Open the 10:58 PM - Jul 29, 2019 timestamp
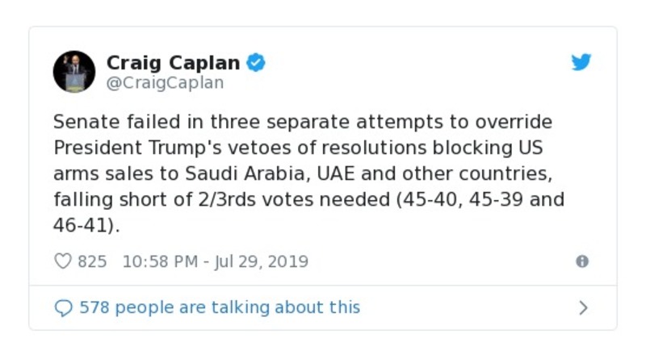Image resolution: width=646 pixels, height=359 pixels. (216, 261)
